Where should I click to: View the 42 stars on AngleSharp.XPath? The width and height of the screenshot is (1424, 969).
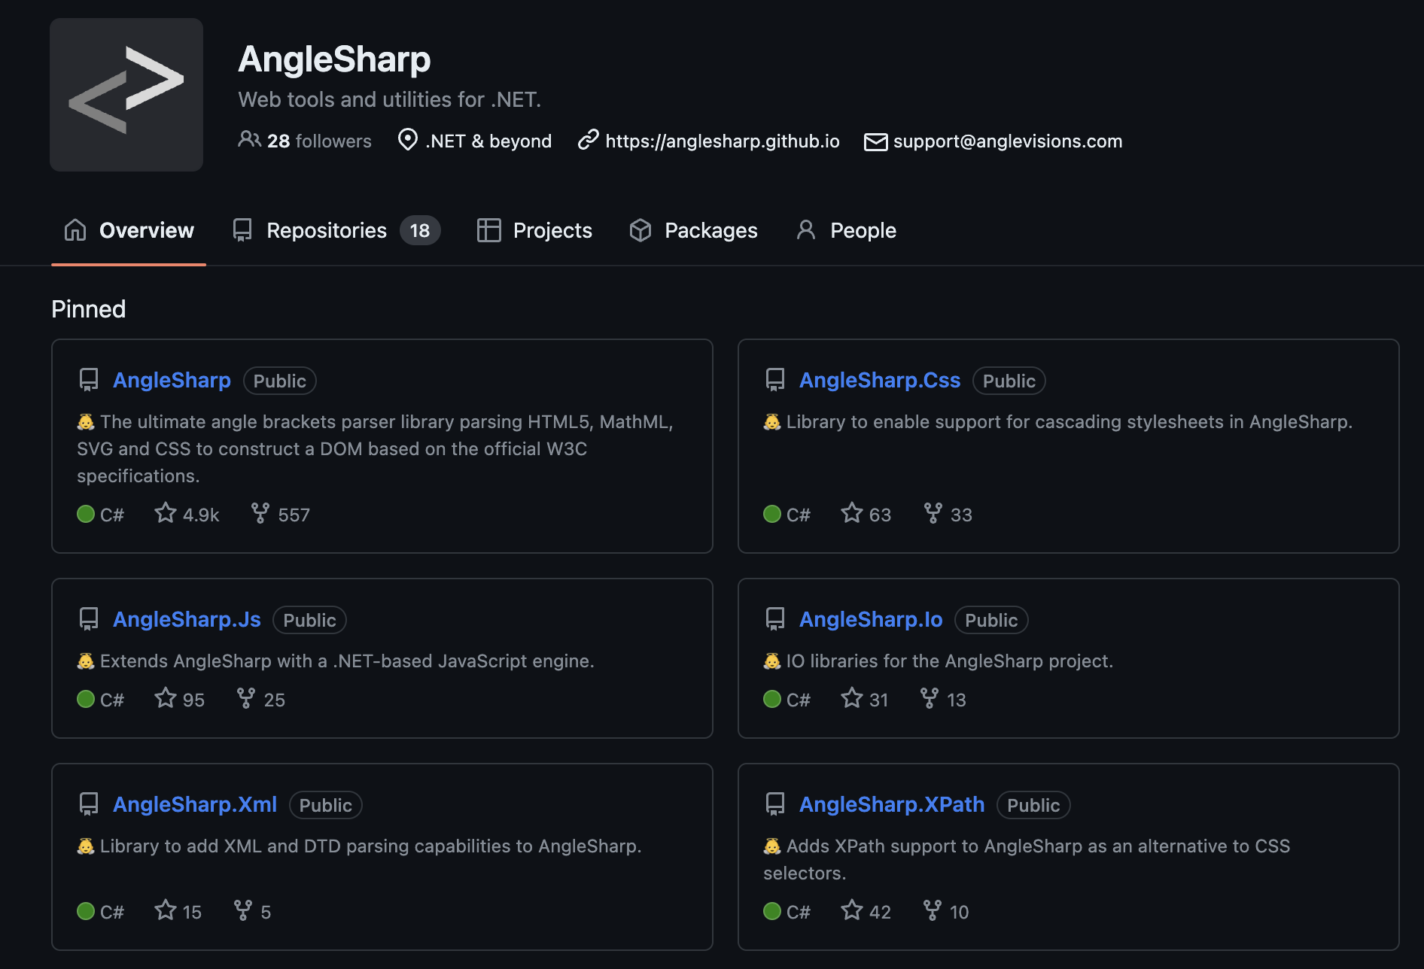pos(866,911)
